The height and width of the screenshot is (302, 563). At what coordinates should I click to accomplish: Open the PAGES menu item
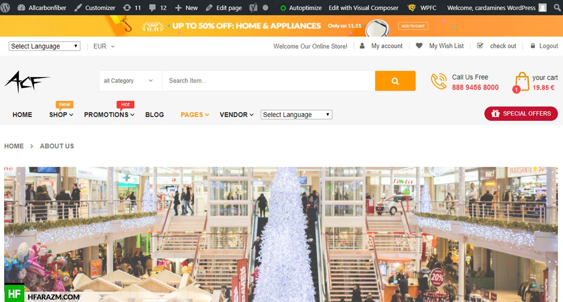(x=192, y=115)
